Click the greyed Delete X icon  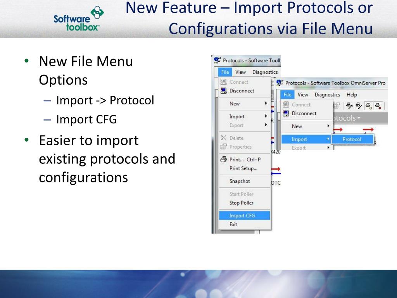[223, 138]
